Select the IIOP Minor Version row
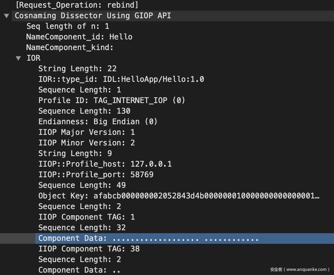 point(86,143)
